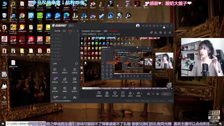This screenshot has height=126, width=224.
Task: Start 视频连麦 video co-stream tool
Action: [55, 80]
